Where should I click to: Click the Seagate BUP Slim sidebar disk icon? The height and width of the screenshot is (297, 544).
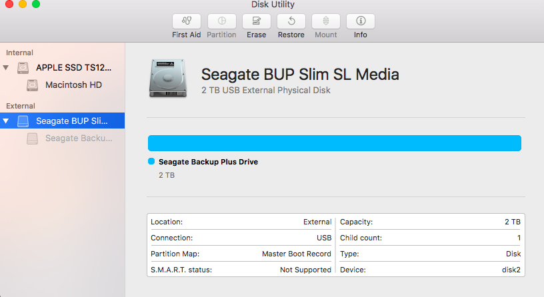[23, 121]
